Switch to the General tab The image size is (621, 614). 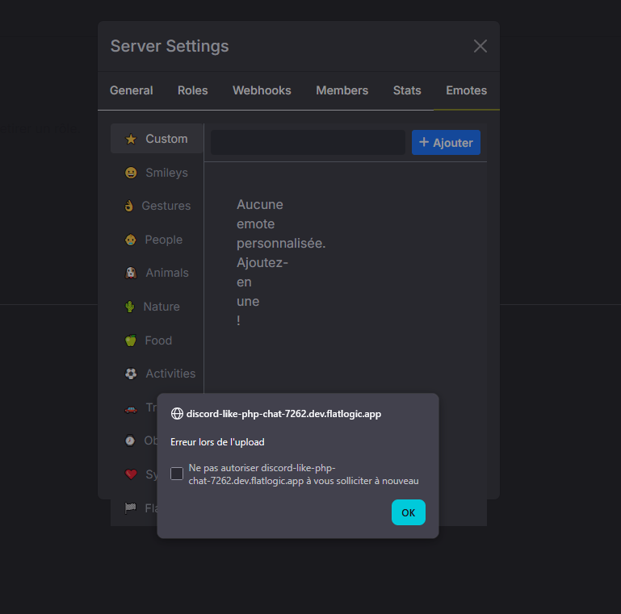pos(131,90)
